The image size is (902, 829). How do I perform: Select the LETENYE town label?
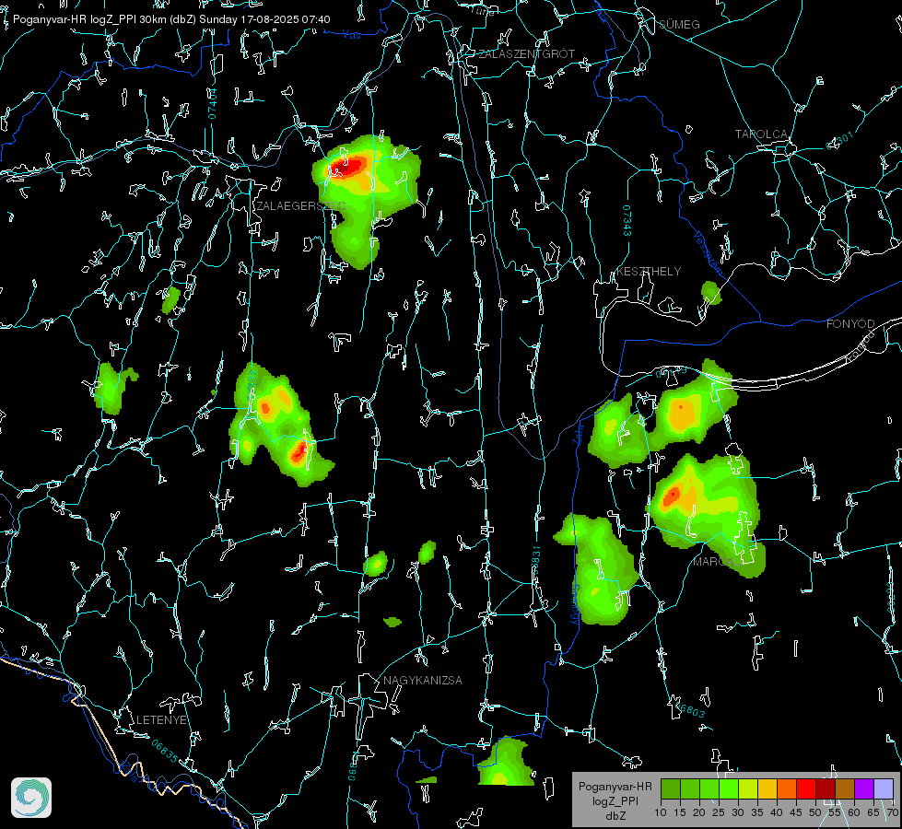click(x=161, y=720)
